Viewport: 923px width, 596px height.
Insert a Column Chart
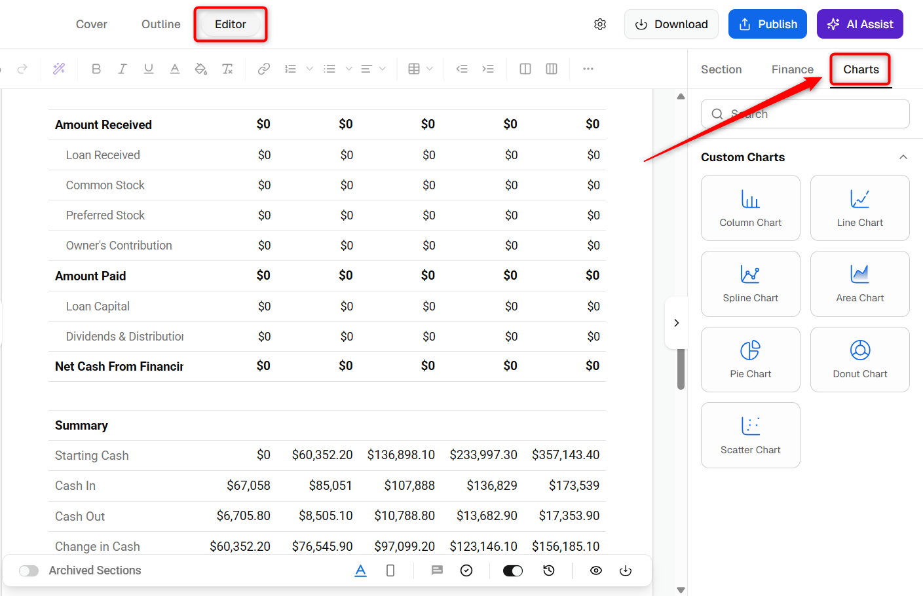point(751,208)
